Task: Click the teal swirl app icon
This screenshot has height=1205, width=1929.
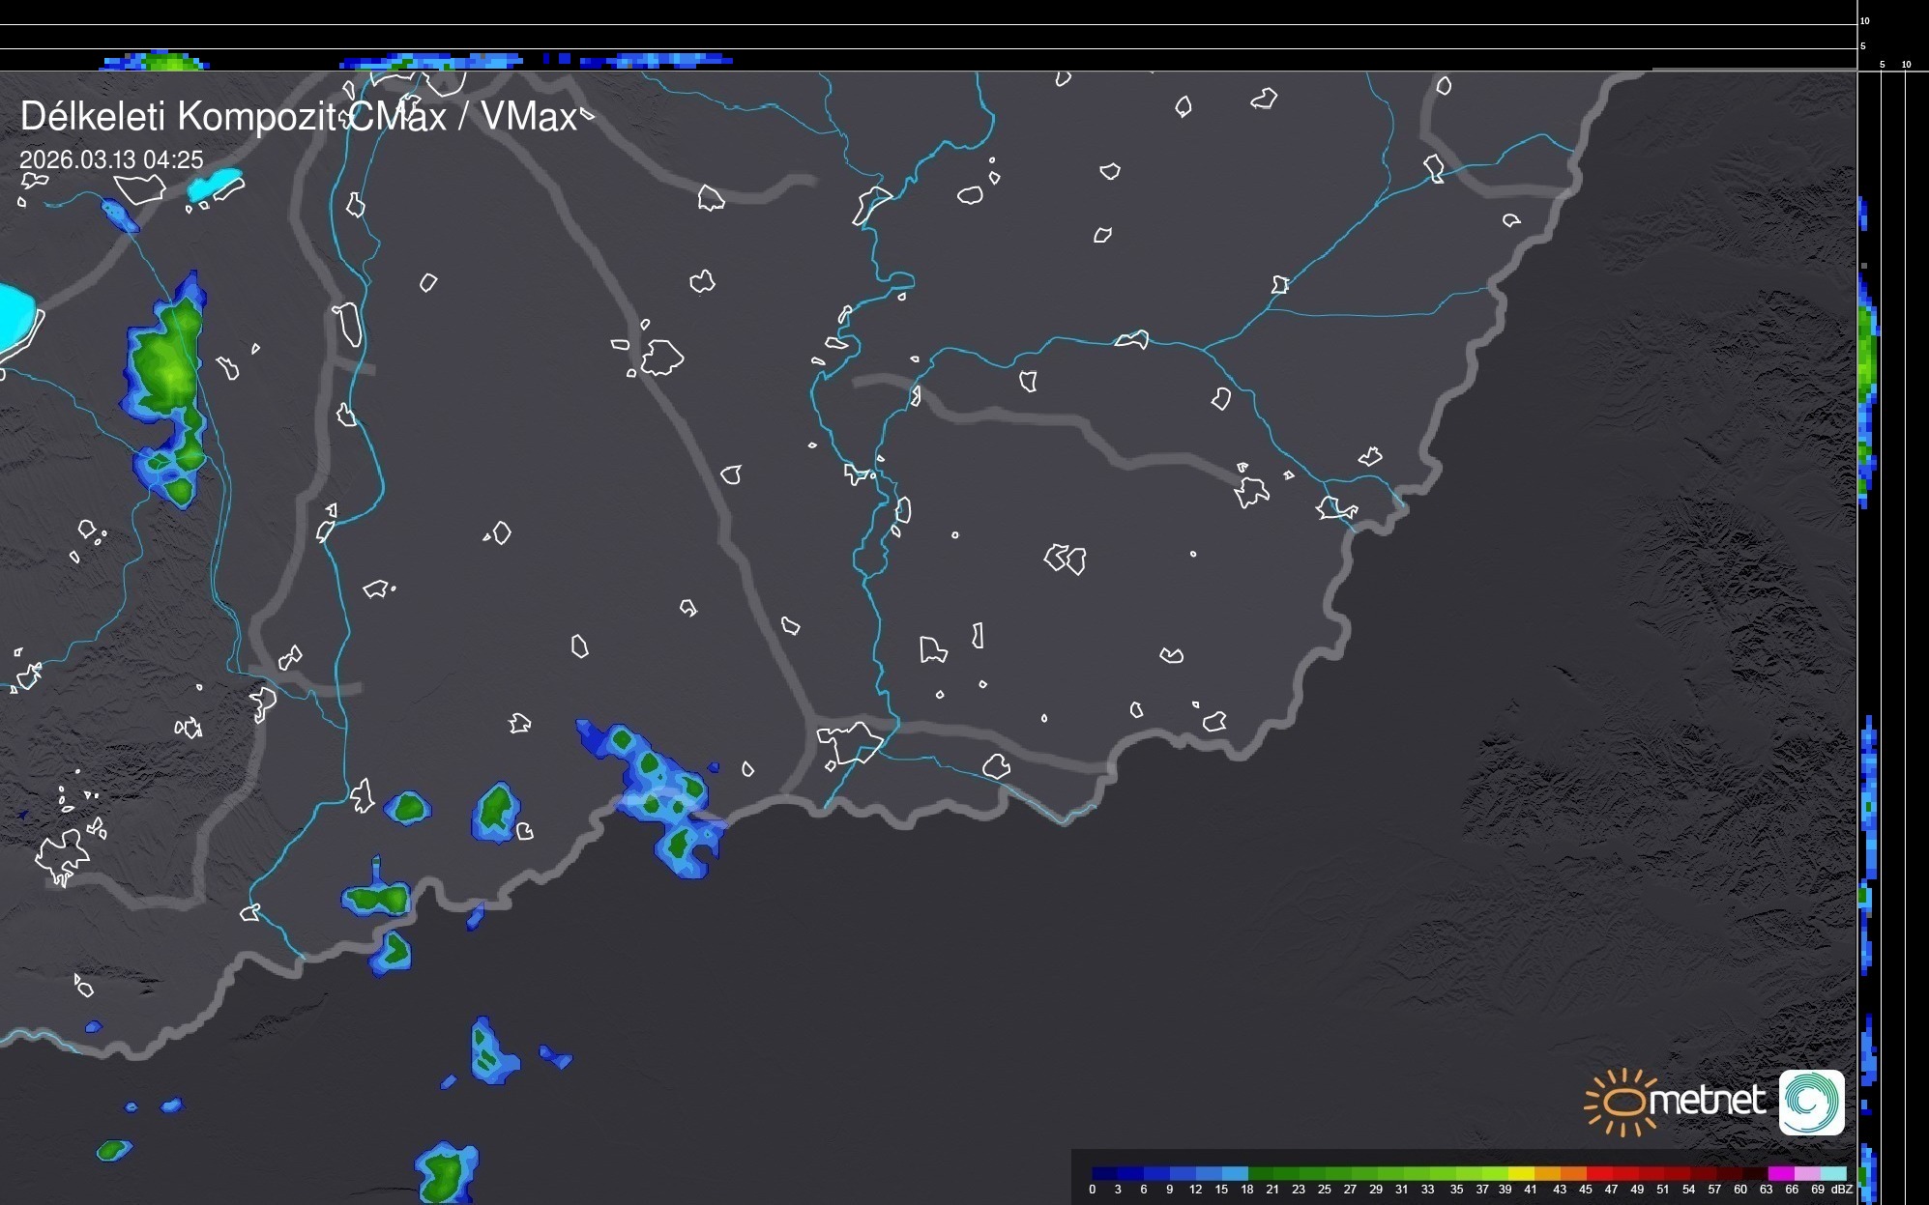Action: point(1811,1102)
